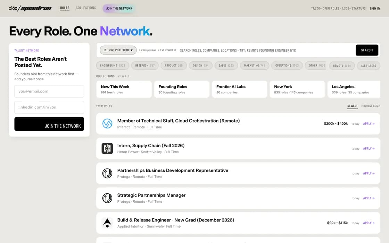Toggle the MARKETING filter chip
Screen dimensions: 389x243
[255, 66]
